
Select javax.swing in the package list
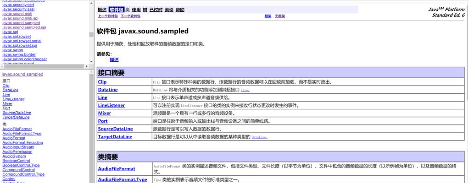coord(12,50)
